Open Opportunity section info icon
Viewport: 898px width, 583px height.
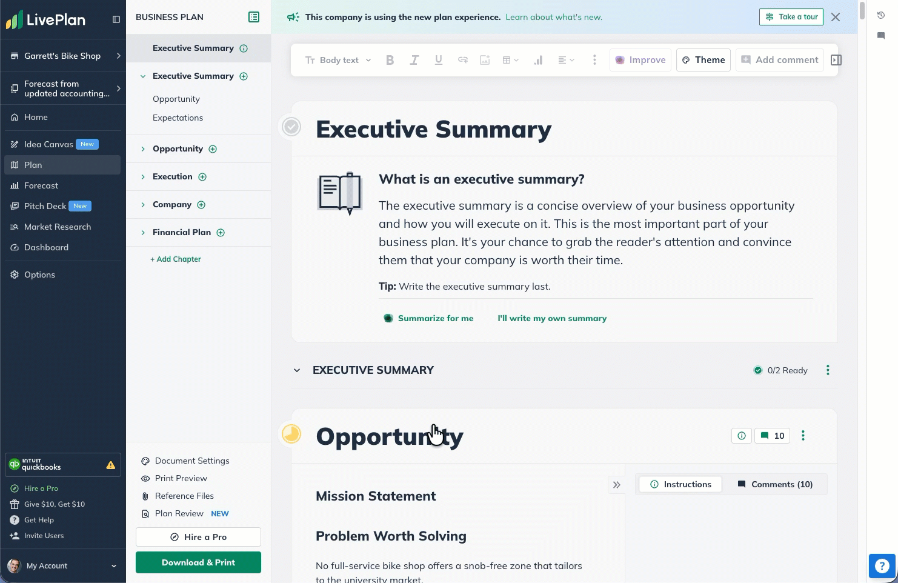point(742,436)
